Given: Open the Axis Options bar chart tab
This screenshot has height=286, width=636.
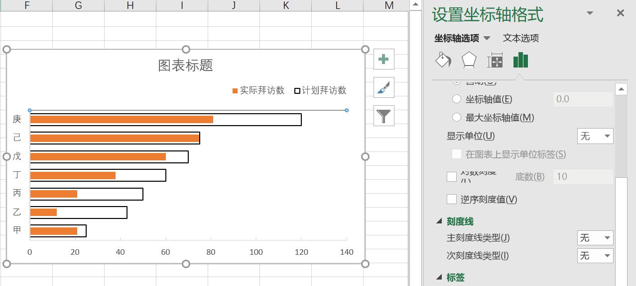Looking at the screenshot, I should tap(520, 60).
